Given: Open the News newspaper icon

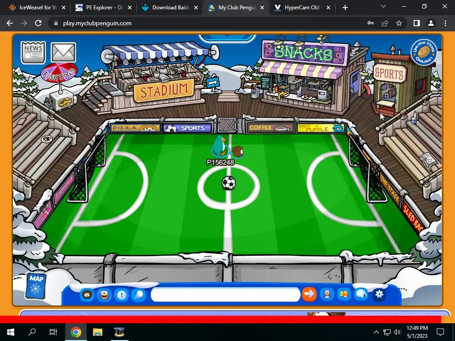Looking at the screenshot, I should click(x=33, y=52).
